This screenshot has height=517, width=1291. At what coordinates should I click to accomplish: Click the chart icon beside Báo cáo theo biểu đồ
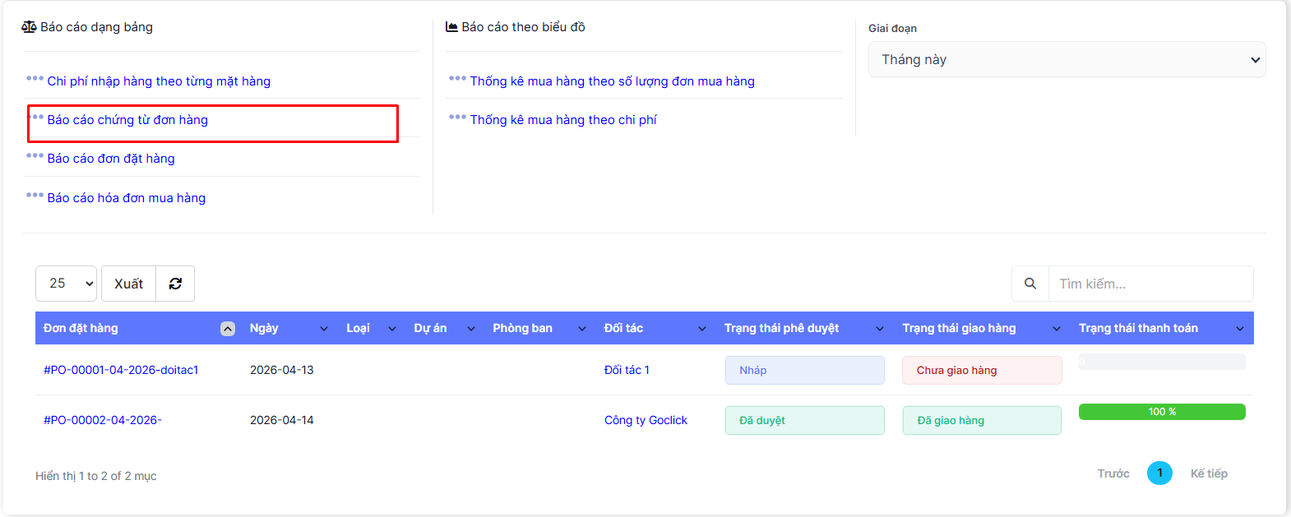click(x=451, y=27)
